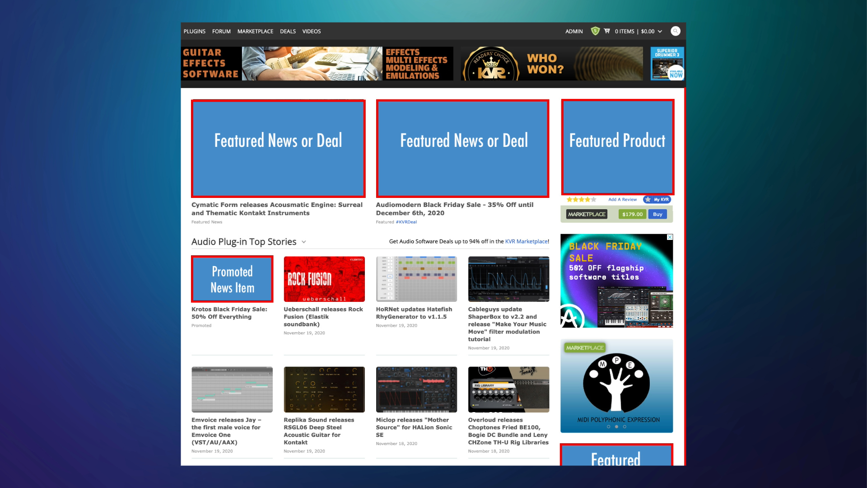Image resolution: width=867 pixels, height=488 pixels.
Task: Click the HoRNet Hatefish sequencer thumbnail
Action: coord(416,279)
